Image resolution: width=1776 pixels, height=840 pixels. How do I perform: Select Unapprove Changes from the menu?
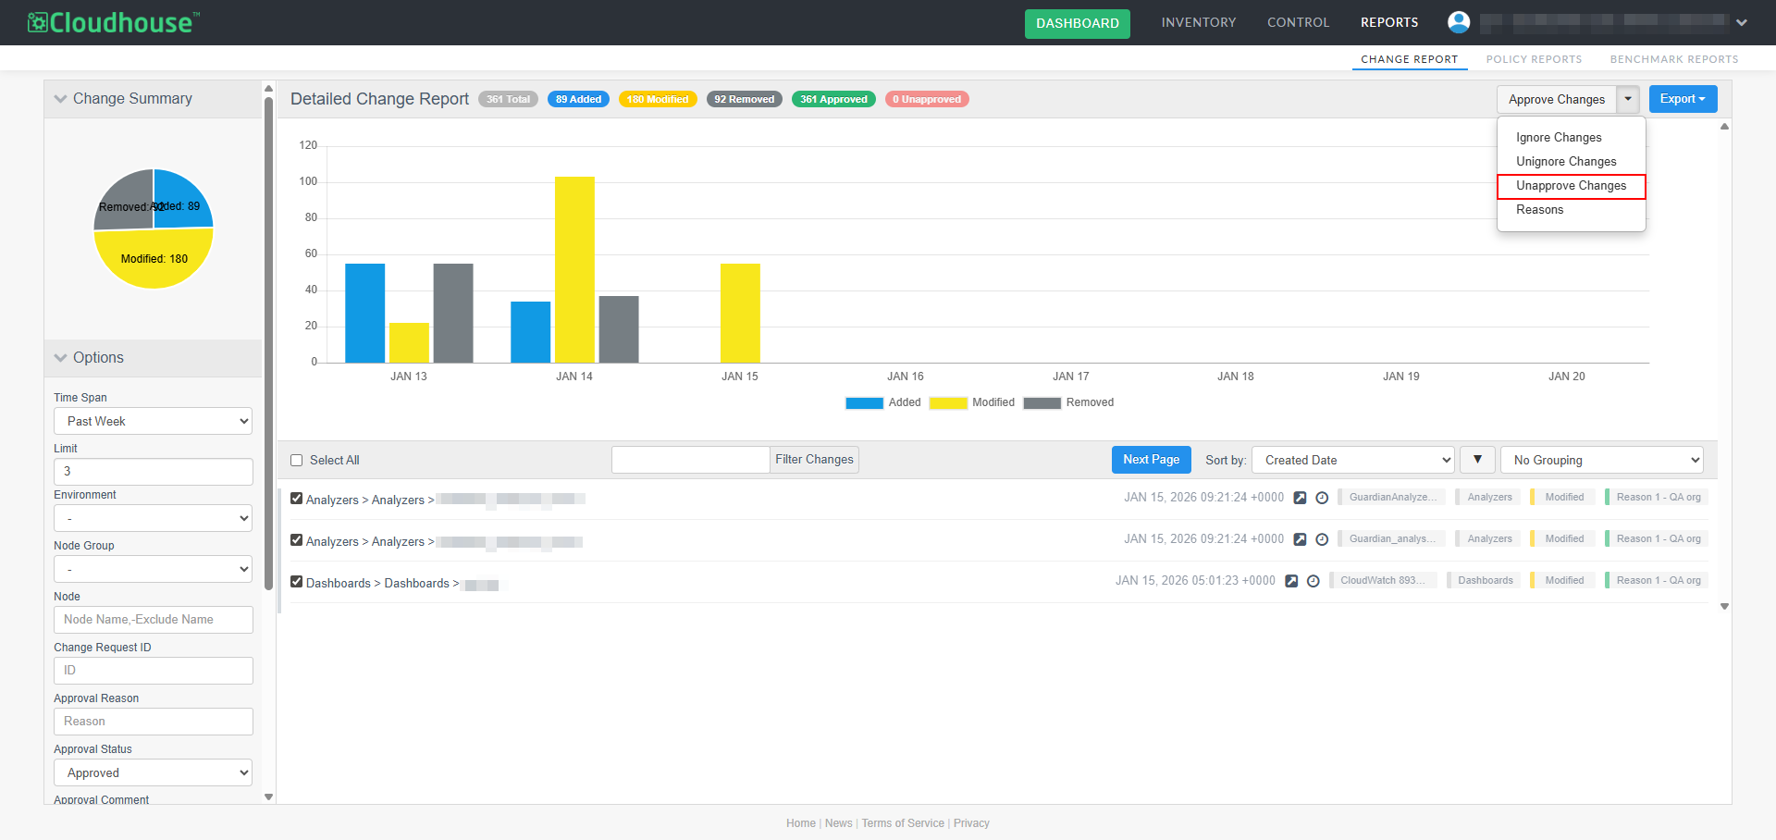[1571, 186]
